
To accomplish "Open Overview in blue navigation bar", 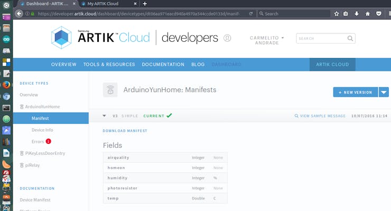I will tap(63, 65).
